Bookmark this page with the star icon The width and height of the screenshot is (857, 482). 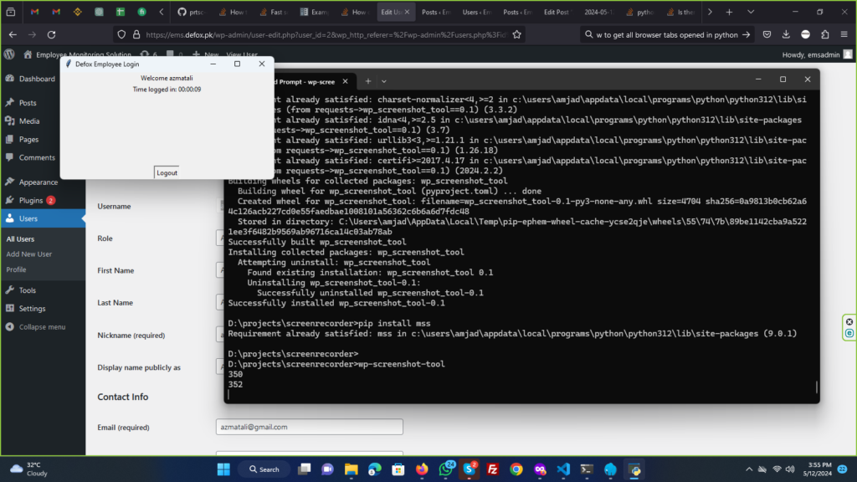click(x=517, y=34)
